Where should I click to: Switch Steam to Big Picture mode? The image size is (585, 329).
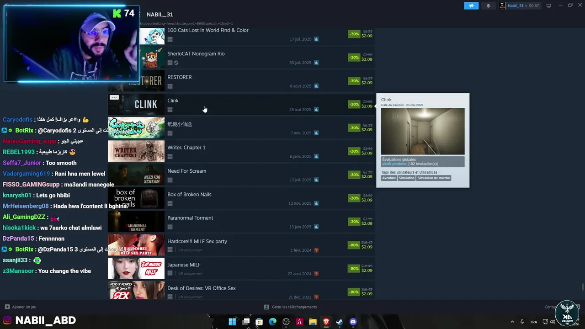pyautogui.click(x=549, y=5)
